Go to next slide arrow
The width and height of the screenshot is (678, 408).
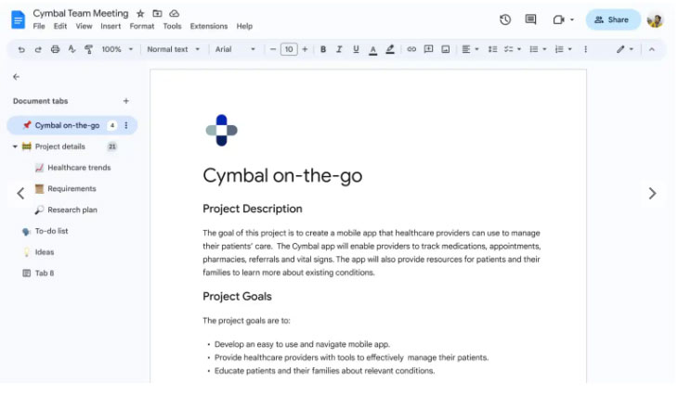click(x=652, y=194)
